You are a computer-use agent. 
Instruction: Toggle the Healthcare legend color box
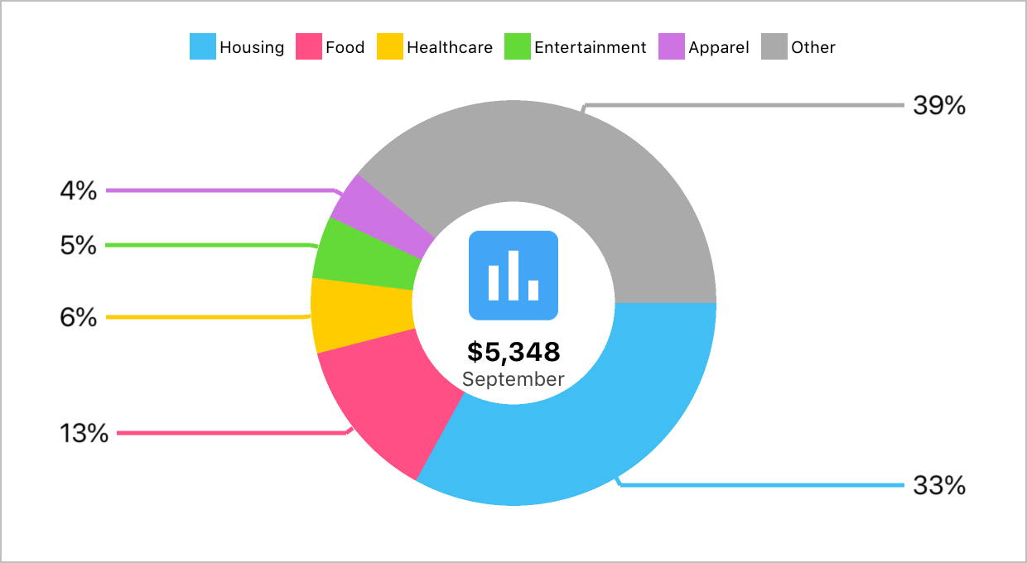390,47
